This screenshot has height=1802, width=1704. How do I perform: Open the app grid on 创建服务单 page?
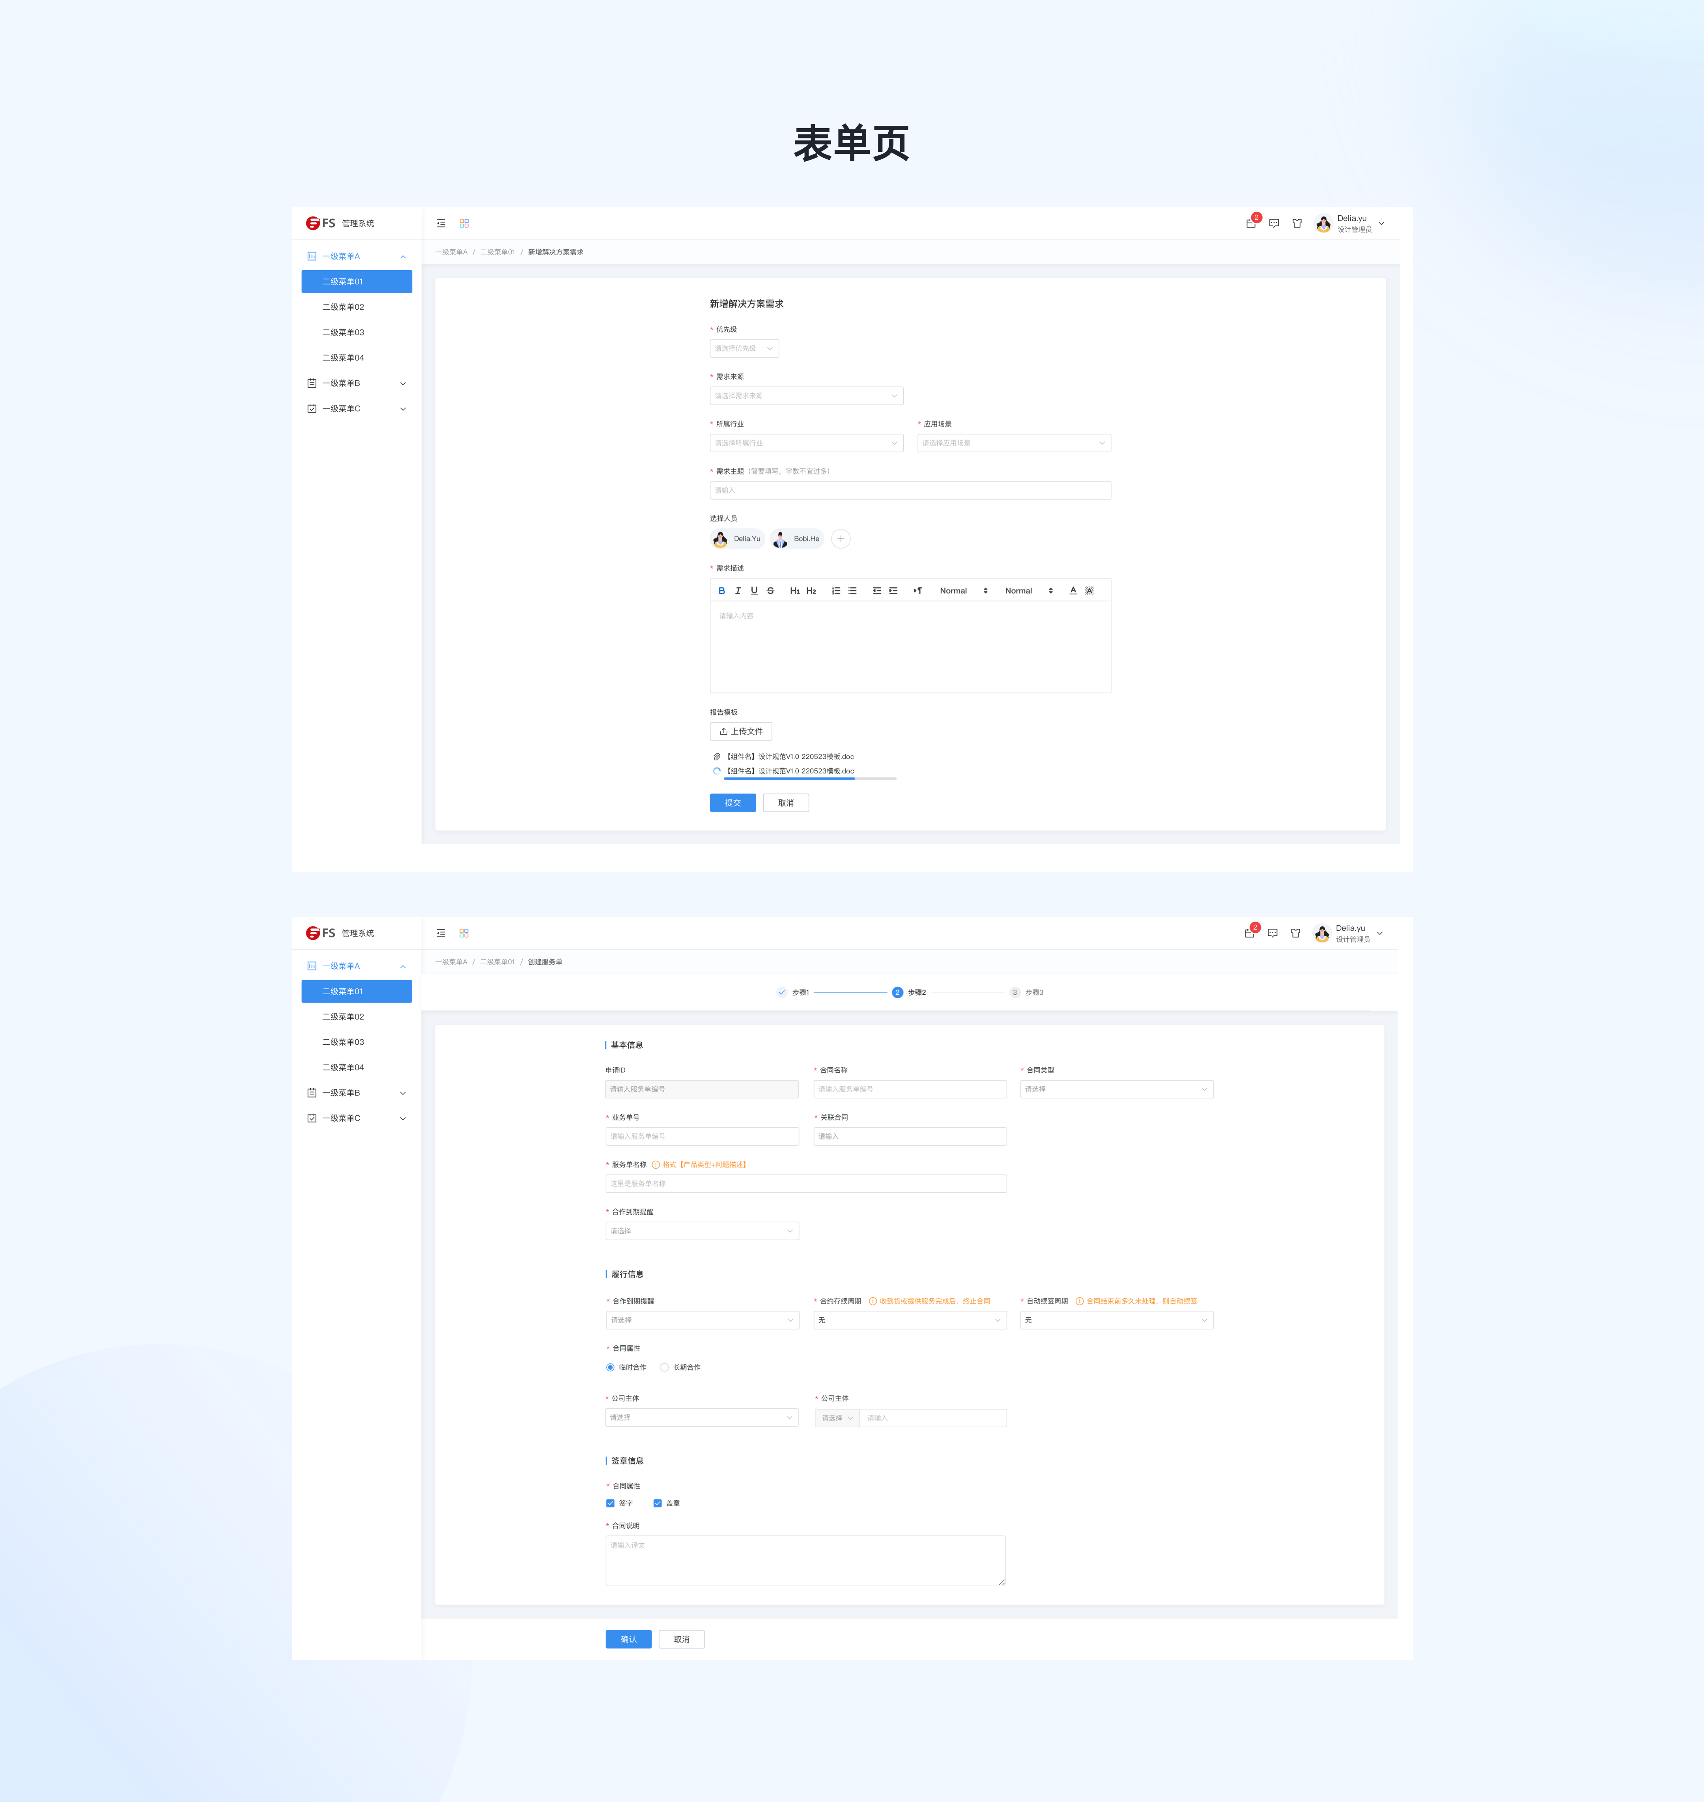464,933
